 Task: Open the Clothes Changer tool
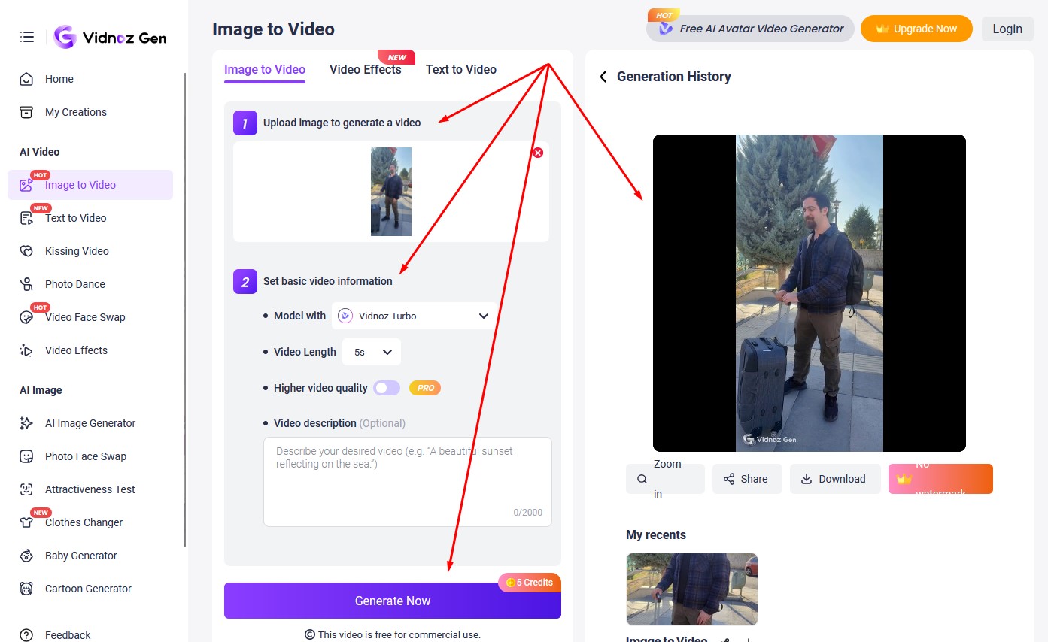(x=84, y=522)
